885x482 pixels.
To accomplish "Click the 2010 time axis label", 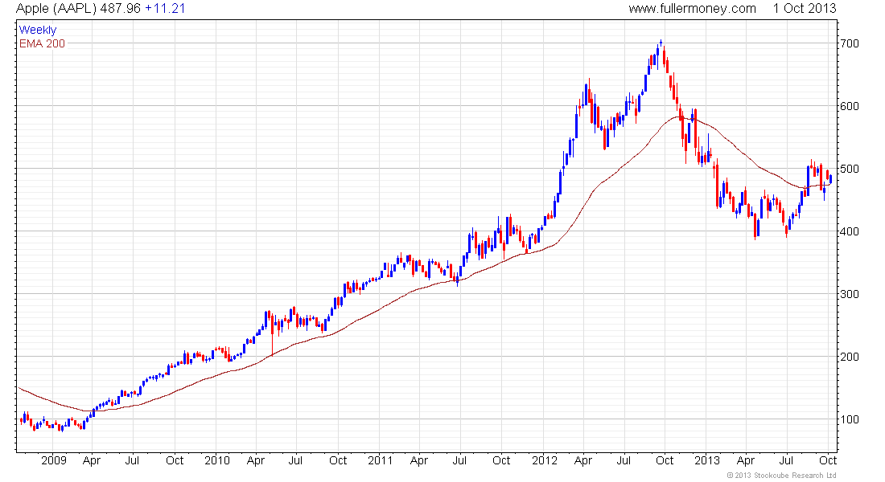I will 216,460.
